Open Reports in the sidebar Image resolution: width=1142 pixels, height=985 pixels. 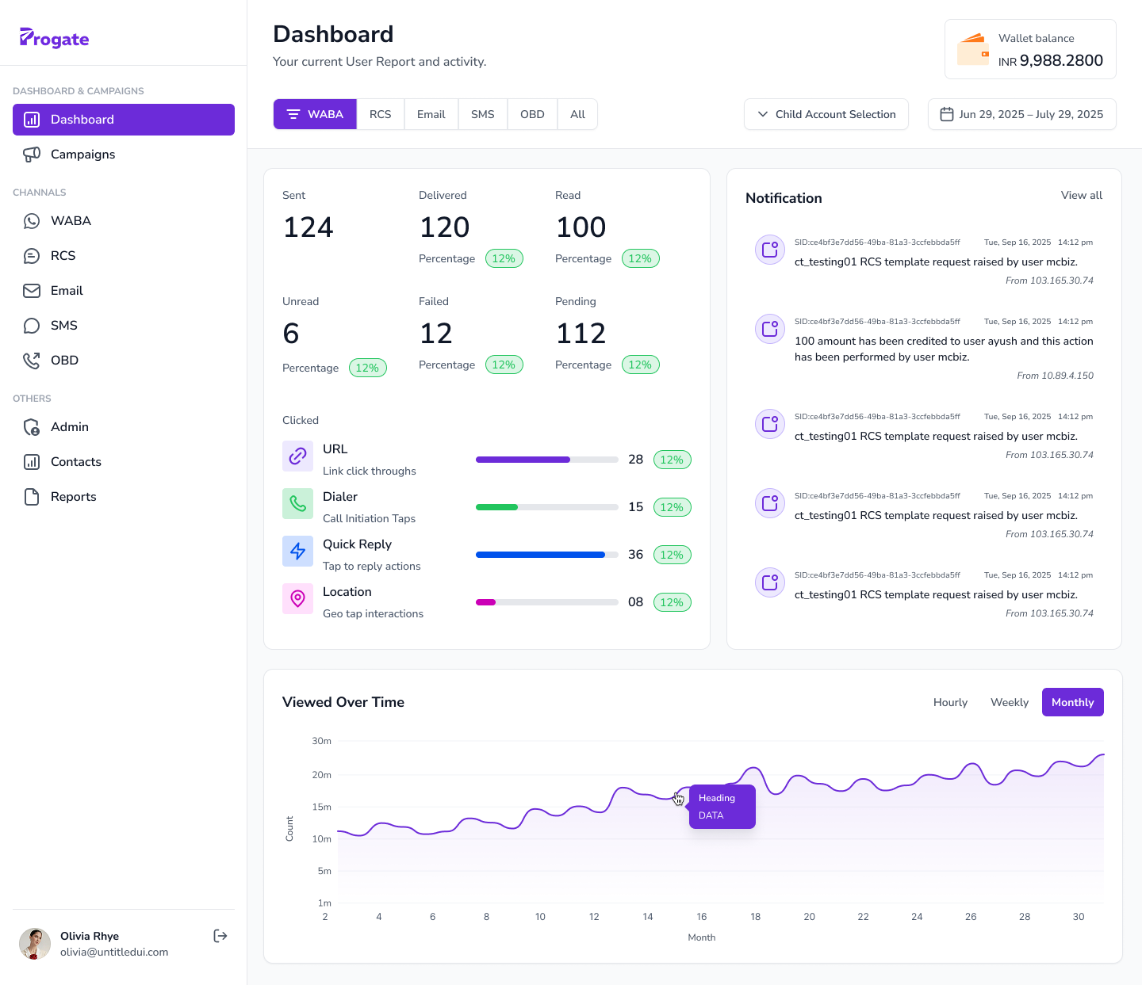click(x=124, y=497)
